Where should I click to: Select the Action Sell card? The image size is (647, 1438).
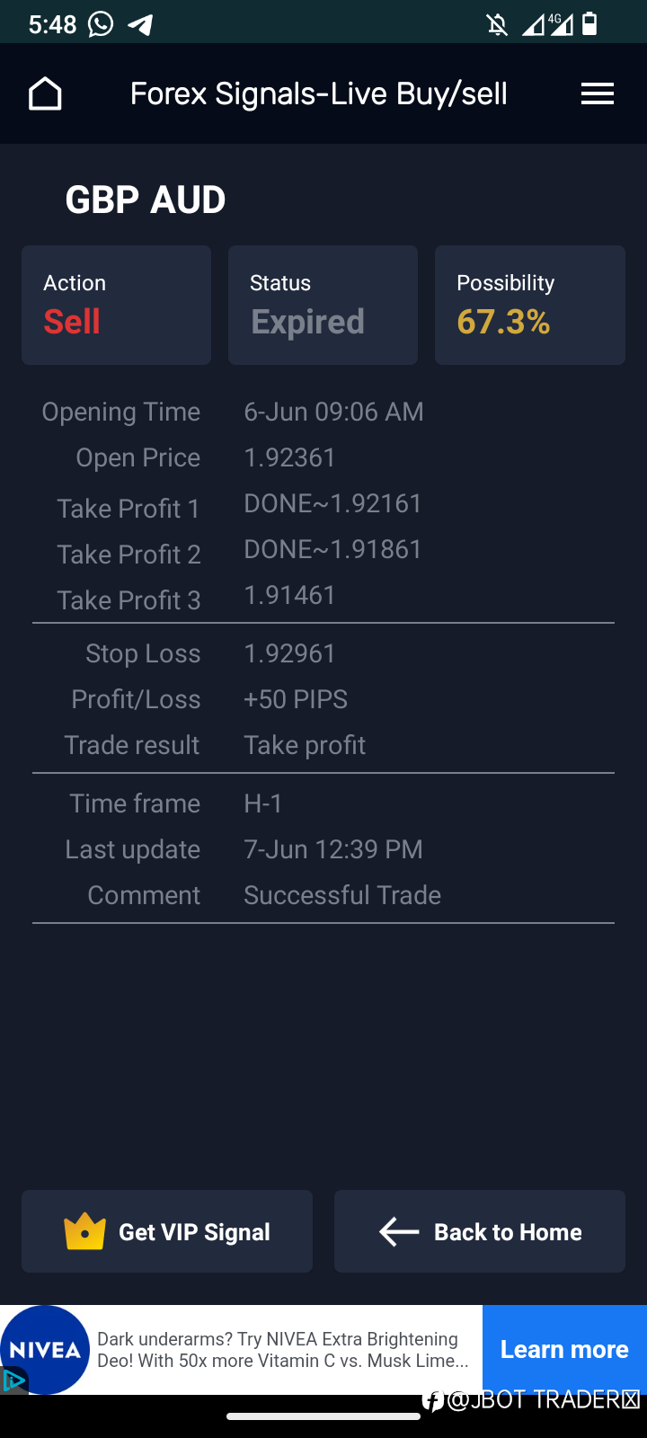coord(117,306)
